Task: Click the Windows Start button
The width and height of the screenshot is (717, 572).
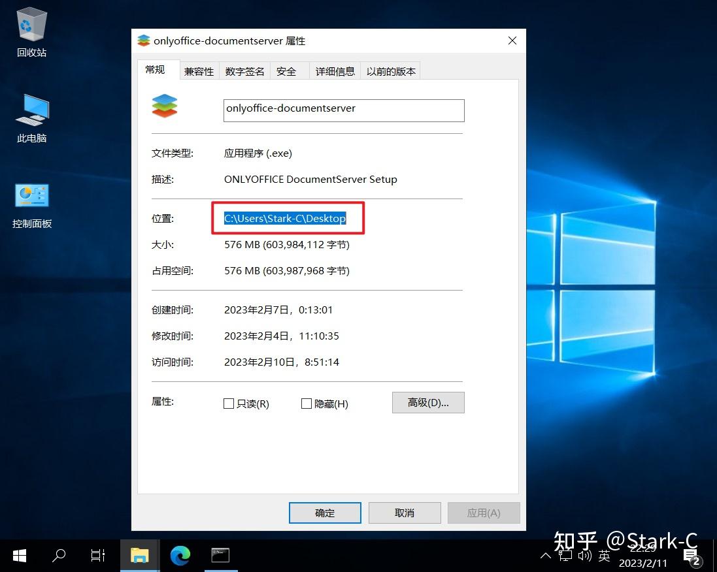Action: tap(19, 556)
